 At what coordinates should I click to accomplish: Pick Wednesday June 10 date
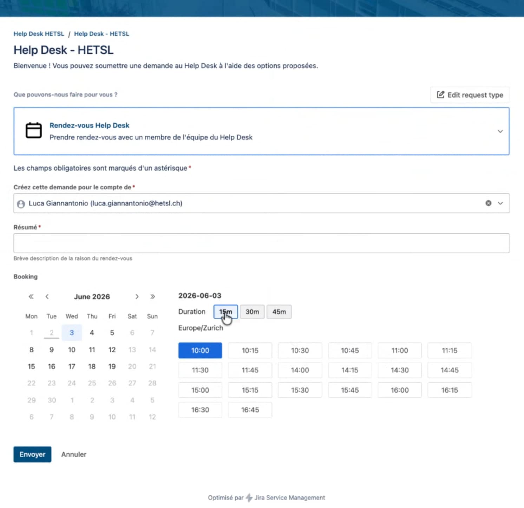coord(72,350)
